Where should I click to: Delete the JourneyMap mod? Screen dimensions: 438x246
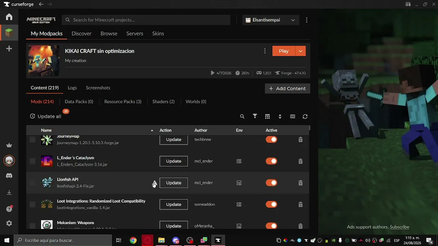pos(300,140)
